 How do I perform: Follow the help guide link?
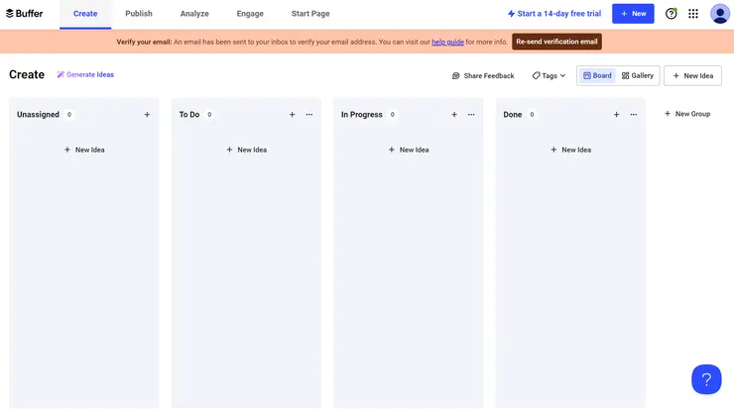[447, 42]
